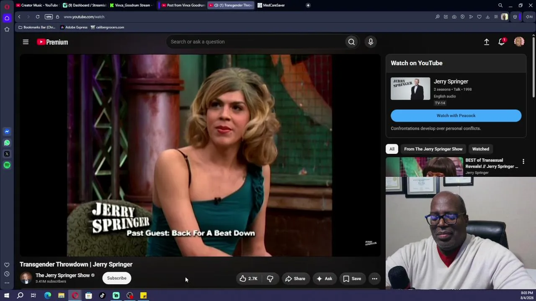Open the YouTube guide hamburger menu
This screenshot has height=301, width=536.
point(26,42)
